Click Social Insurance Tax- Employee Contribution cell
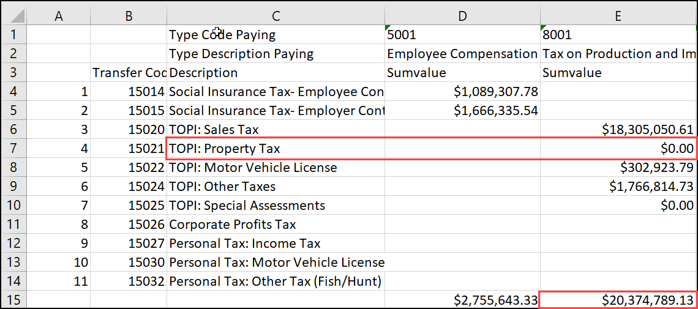 276,92
